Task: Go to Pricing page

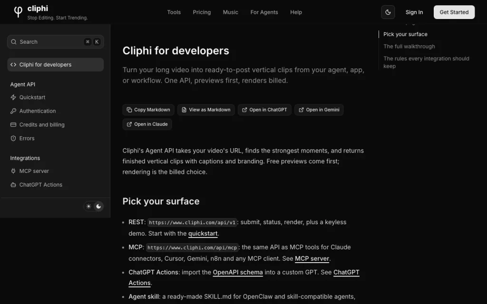Action: click(202, 12)
